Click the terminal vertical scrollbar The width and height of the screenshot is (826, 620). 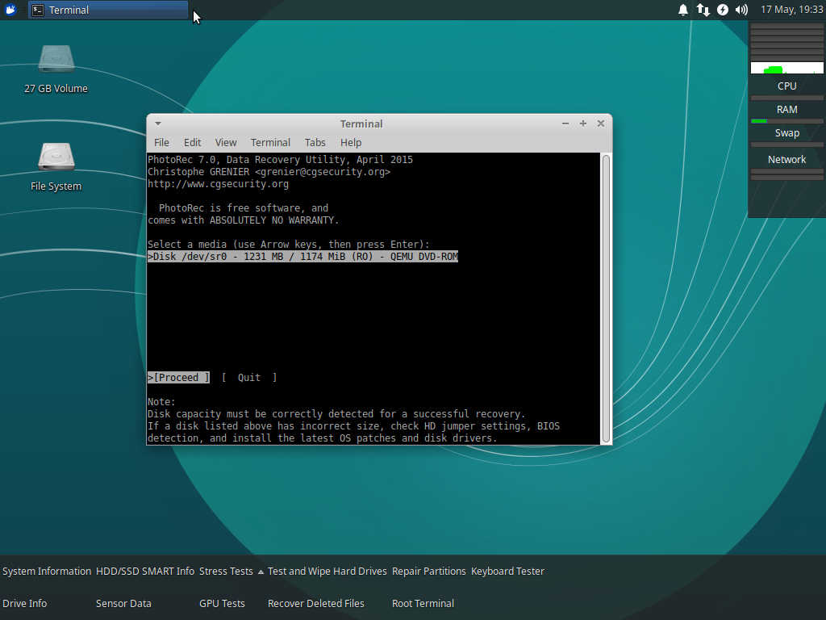606,297
